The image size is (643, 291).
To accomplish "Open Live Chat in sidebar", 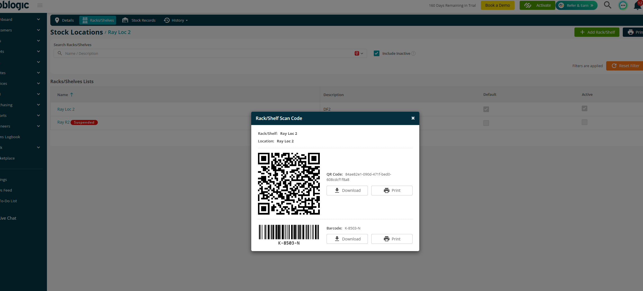I will [8, 218].
